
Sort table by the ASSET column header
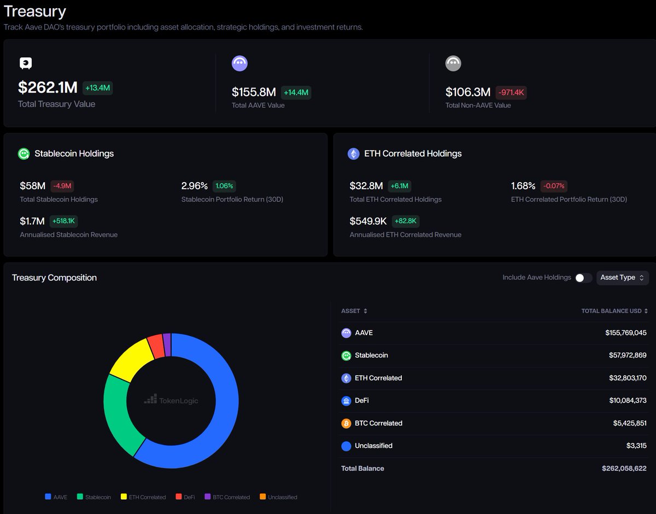354,311
